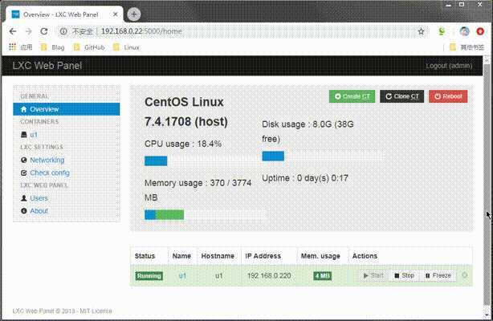Image resolution: width=493 pixels, height=321 pixels.
Task: Stop container u1
Action: [405, 275]
